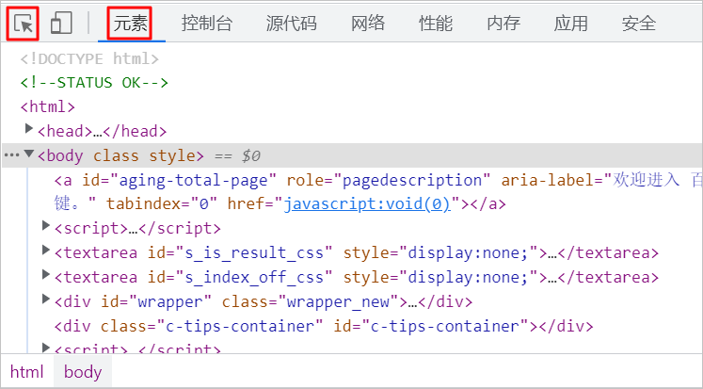Viewport: 703px width, 389px height.
Task: Open the 控制台 tab
Action: pos(206,24)
